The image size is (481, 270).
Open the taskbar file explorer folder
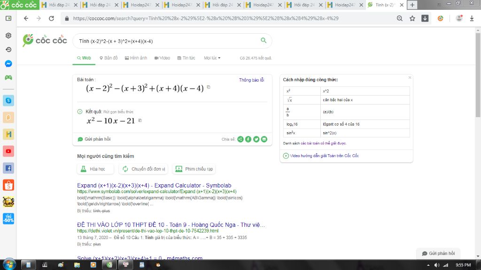tap(77, 265)
